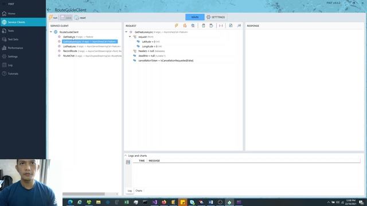367x206 pixels.
Task: Switch to the Charts tab
Action: click(x=139, y=191)
